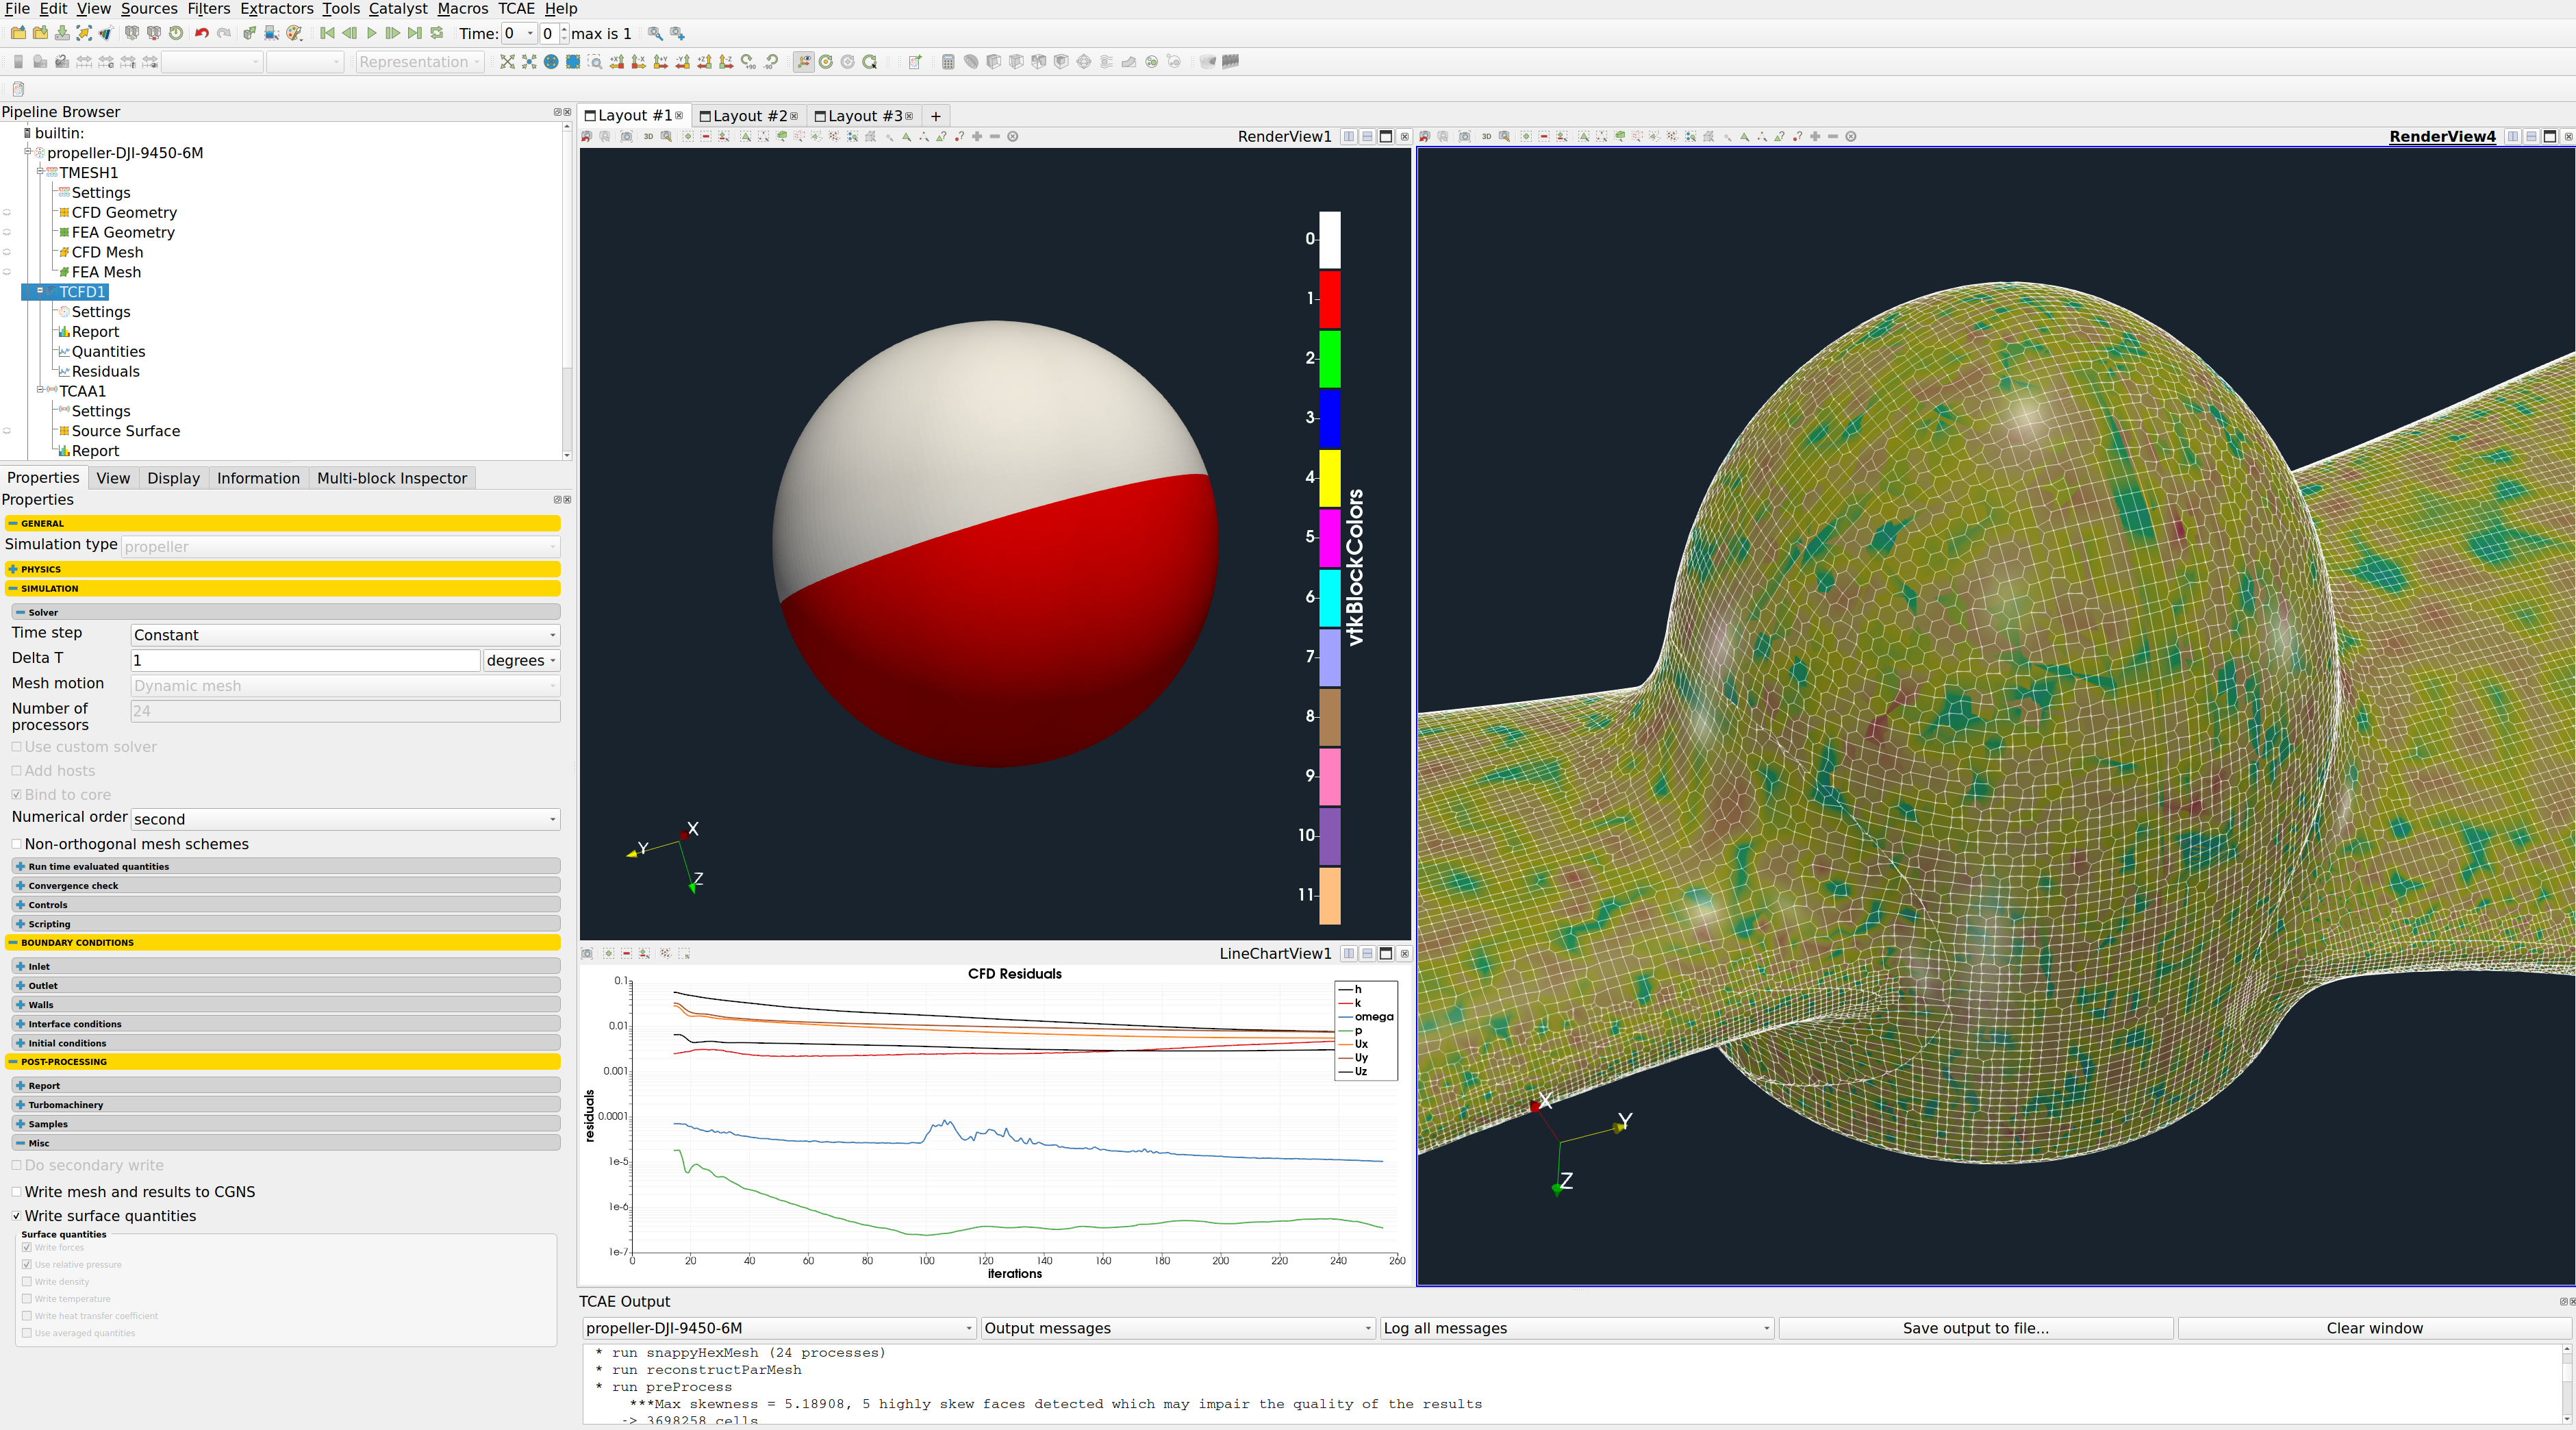Rotate the view 90 degrees clockwise
The image size is (2576, 1430).
click(749, 62)
